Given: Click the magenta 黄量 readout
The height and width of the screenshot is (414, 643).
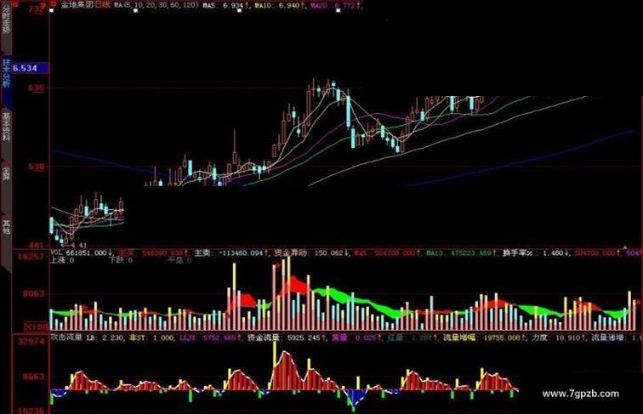Looking at the screenshot, I should click(x=356, y=337).
